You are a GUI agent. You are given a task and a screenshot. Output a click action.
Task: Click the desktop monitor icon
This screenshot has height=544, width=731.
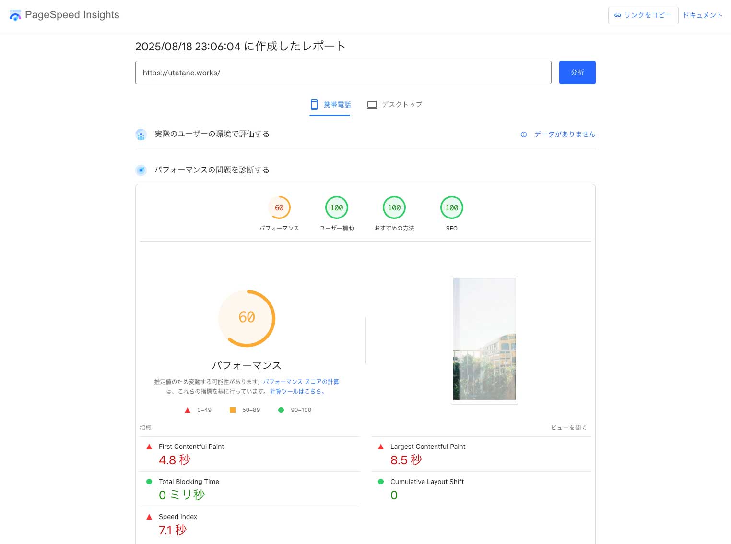click(x=372, y=105)
